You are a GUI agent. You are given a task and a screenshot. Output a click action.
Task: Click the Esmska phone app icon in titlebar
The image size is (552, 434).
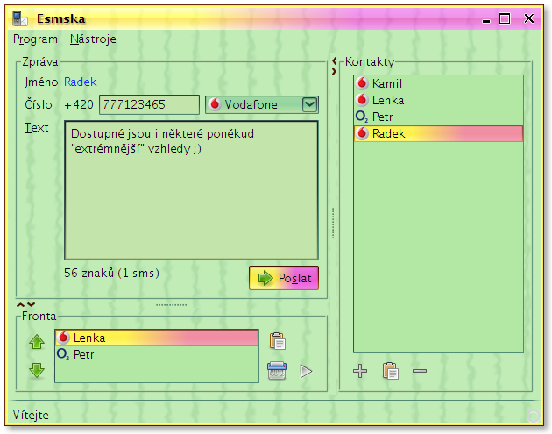pos(19,18)
